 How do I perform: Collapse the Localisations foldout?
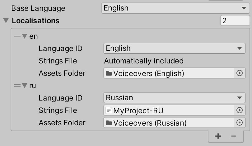click(x=6, y=21)
